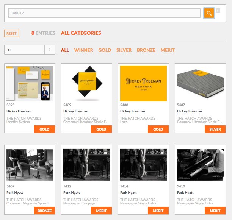The image size is (232, 220).
Task: Open entry 5439 yellow envelope thumbnail
Action: pos(86,83)
